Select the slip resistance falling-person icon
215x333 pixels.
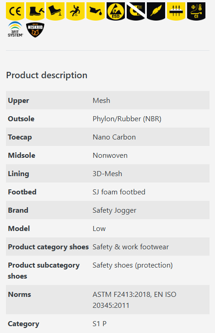75,11
